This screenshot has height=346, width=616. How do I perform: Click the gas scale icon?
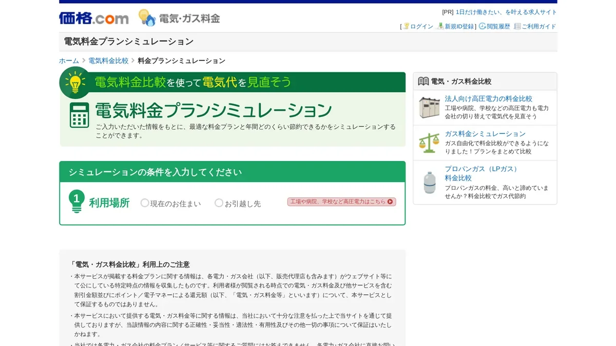[429, 143]
